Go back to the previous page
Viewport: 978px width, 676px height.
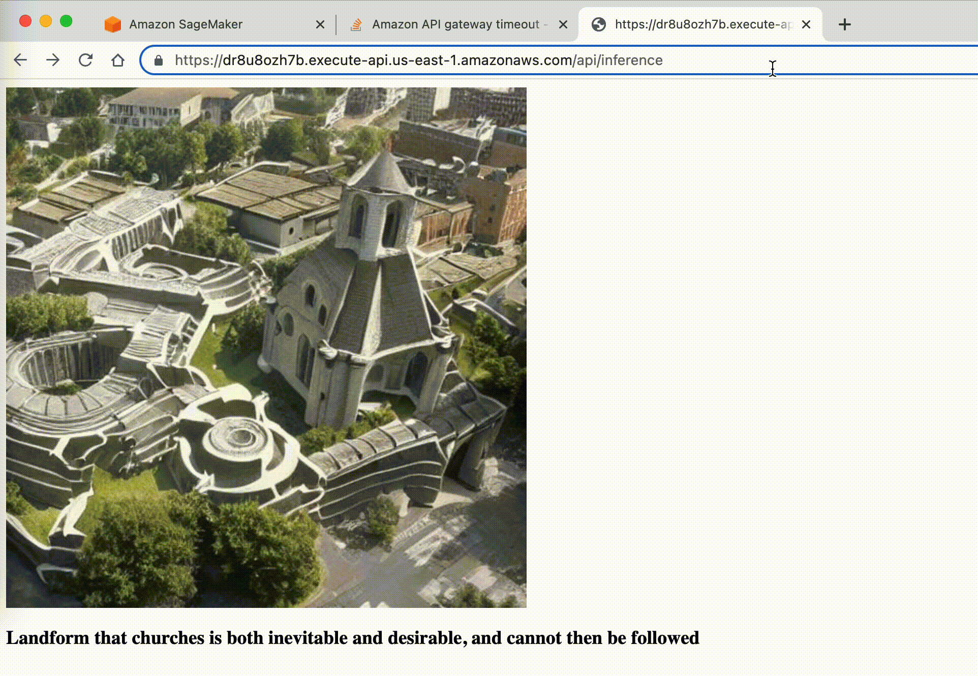[20, 60]
